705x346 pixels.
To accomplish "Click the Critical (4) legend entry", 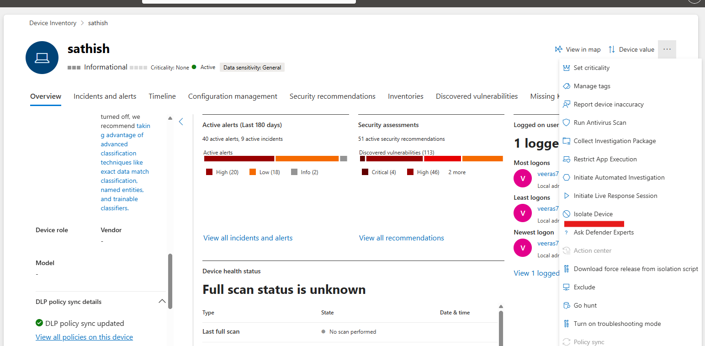I will coord(379,172).
